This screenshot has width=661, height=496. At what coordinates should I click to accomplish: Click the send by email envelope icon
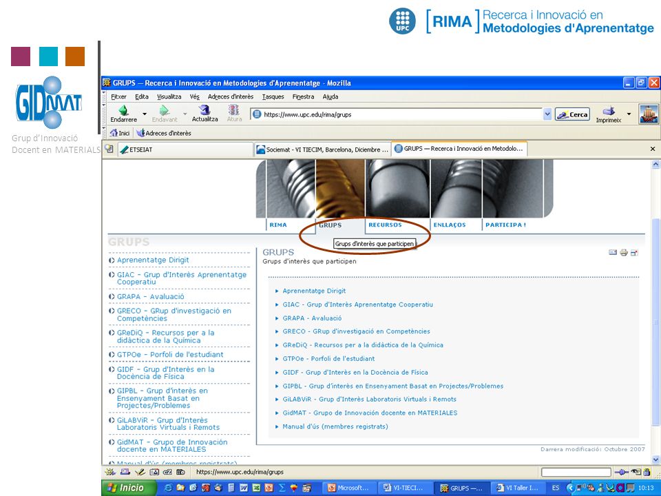pos(613,252)
